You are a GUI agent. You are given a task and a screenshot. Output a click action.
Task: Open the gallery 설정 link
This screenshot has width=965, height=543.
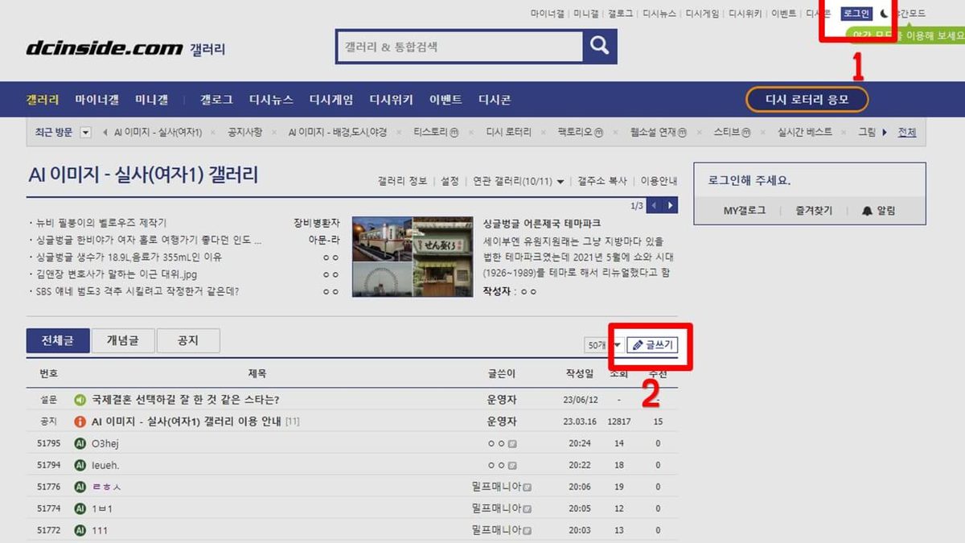pyautogui.click(x=450, y=181)
